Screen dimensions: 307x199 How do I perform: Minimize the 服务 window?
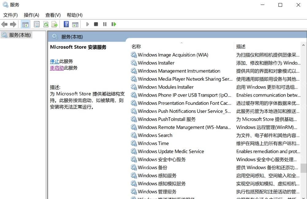262,5
